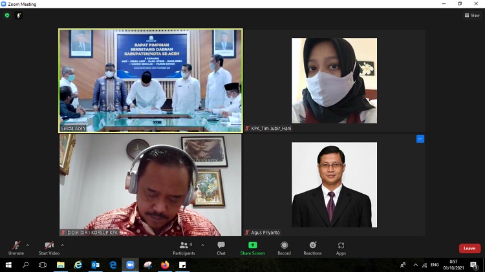Open Outlook from the taskbar
The width and height of the screenshot is (485, 272).
95,265
